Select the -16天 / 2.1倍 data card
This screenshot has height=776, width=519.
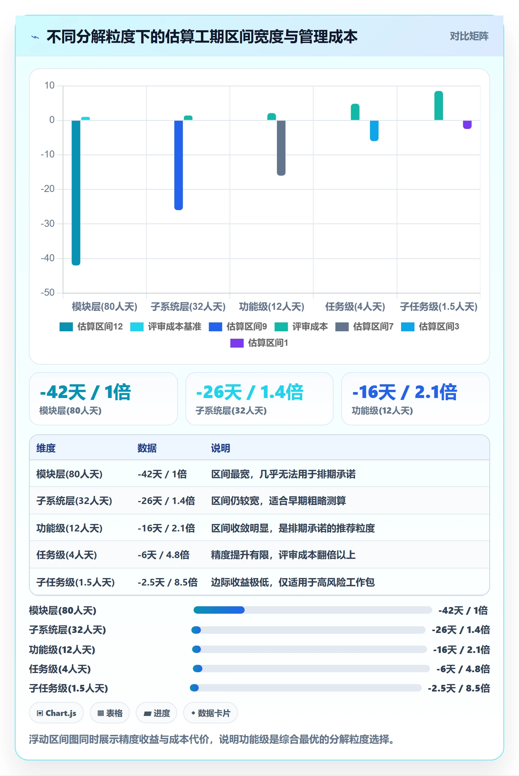(x=416, y=399)
